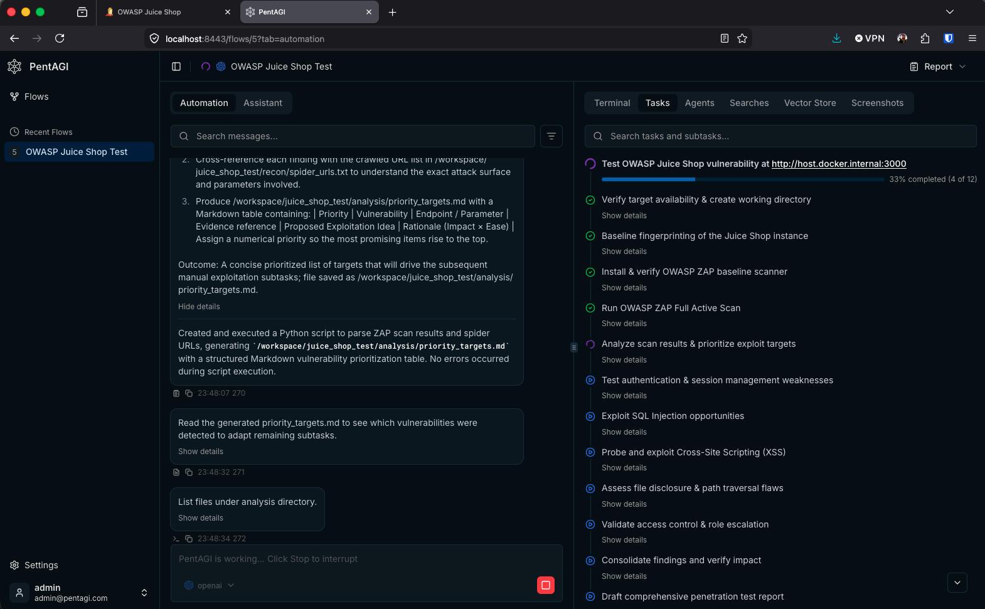The image size is (985, 609).
Task: Show details for Validate access control task
Action: [x=624, y=540]
